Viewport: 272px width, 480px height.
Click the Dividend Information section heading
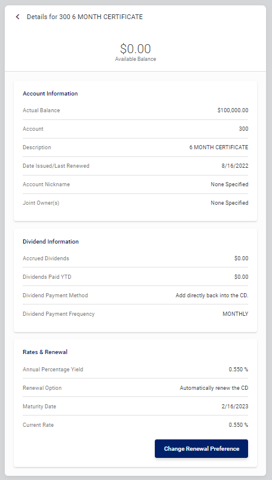[x=51, y=242]
